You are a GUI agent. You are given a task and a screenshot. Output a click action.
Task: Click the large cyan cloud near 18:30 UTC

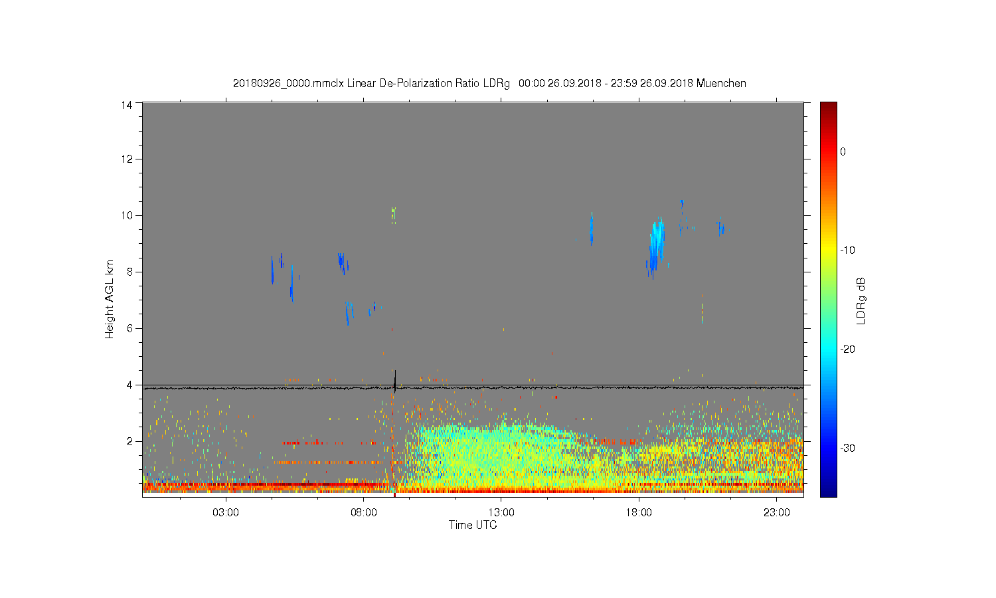[656, 245]
